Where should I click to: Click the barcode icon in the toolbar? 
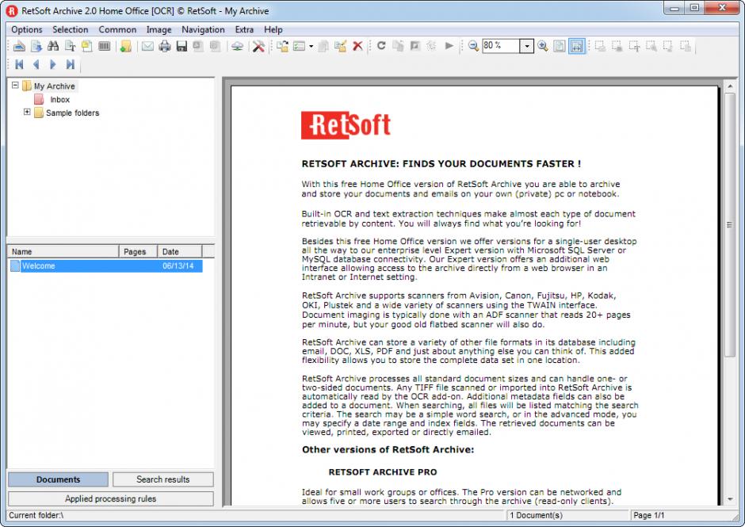[x=104, y=46]
